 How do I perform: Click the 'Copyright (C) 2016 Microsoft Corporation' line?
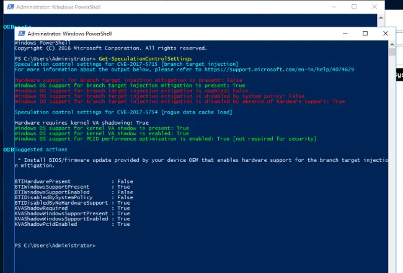110,48
